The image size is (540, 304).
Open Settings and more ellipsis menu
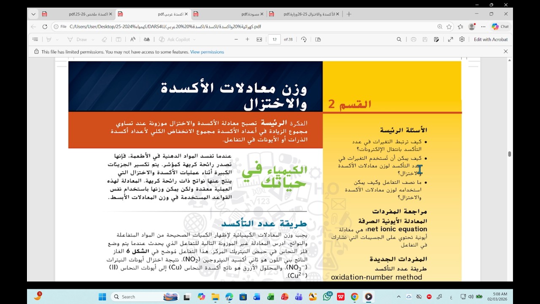point(483,27)
